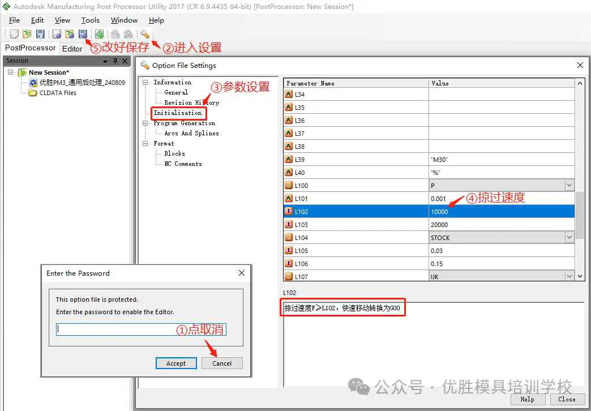Click the New Session toolbar icon
Screen dimensions: 591x411
coord(14,34)
